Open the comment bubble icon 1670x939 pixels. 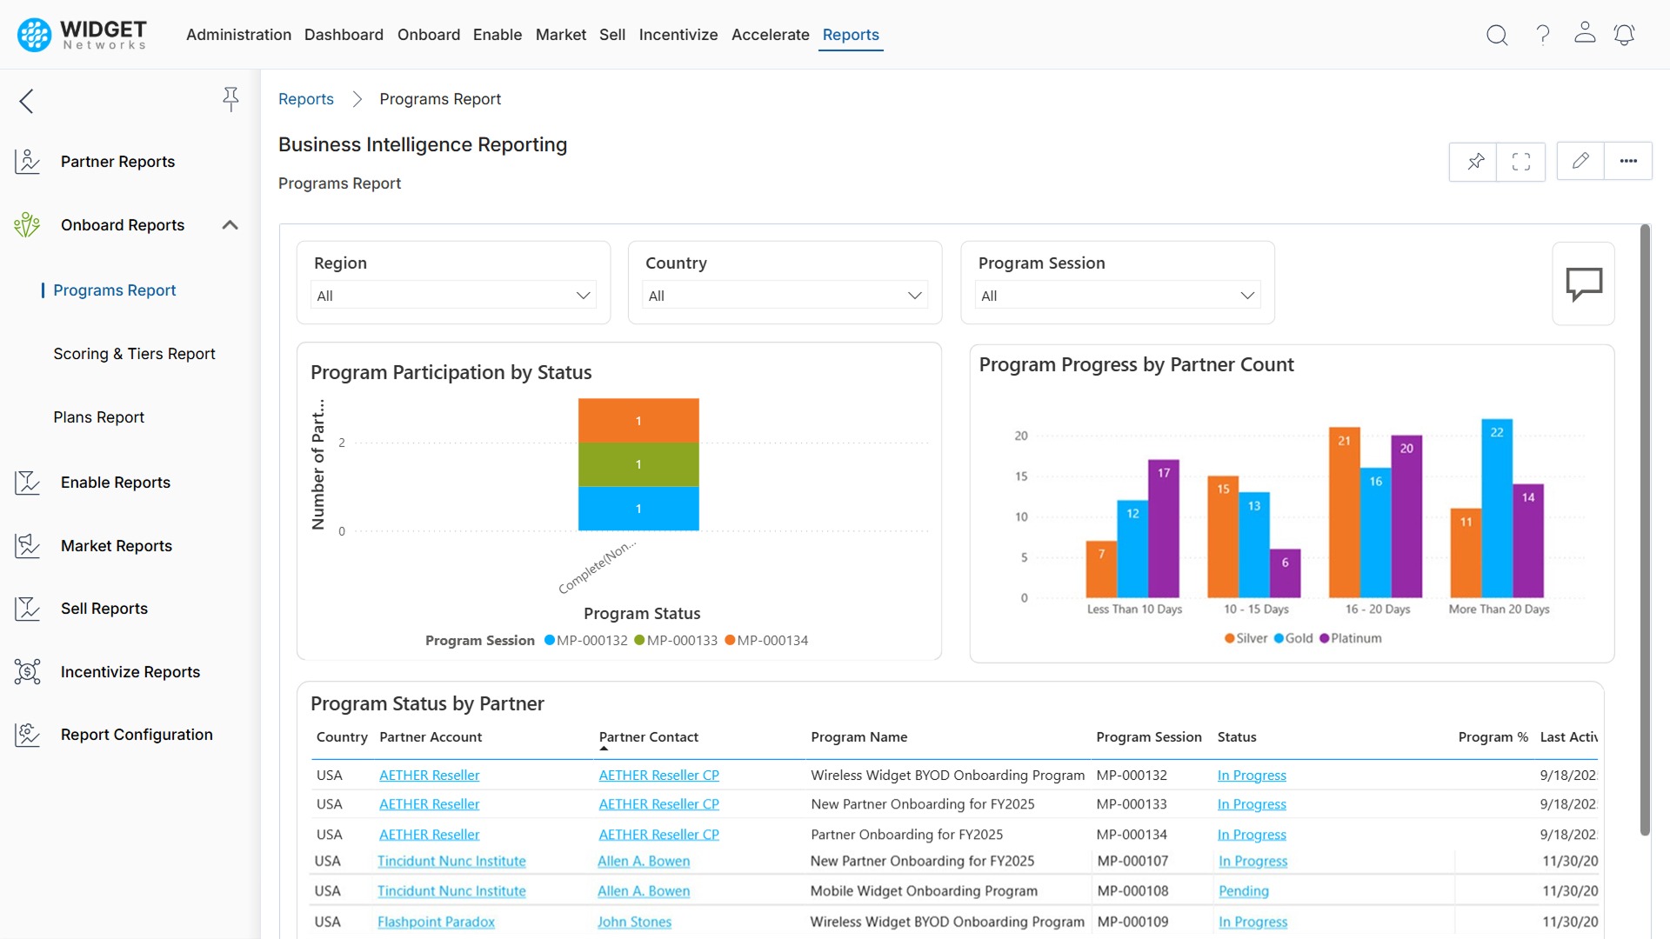[x=1584, y=283]
